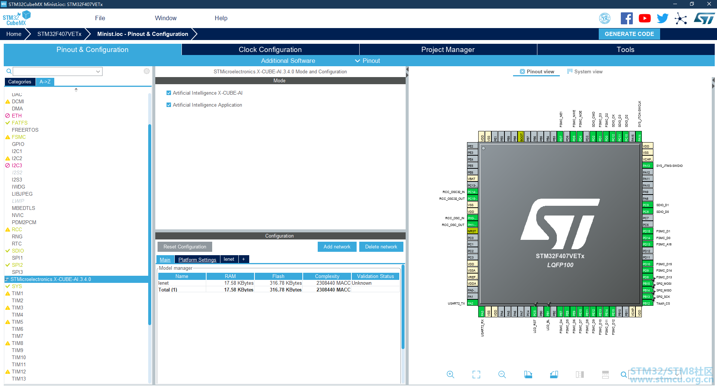This screenshot has height=388, width=717.
Task: Select pin PB12 on the chip
Action: 648,303
